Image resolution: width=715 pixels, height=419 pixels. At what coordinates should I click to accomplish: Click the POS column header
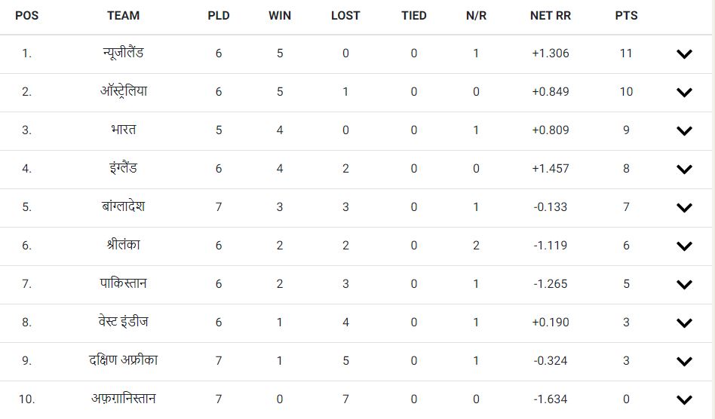coord(26,16)
